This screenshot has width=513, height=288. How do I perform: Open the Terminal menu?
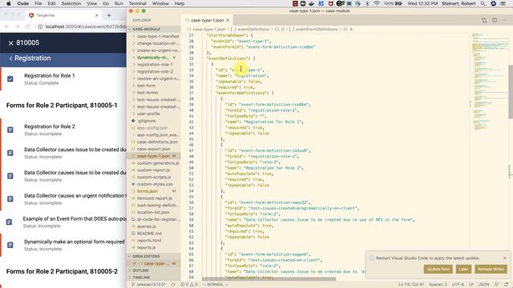pos(137,3)
